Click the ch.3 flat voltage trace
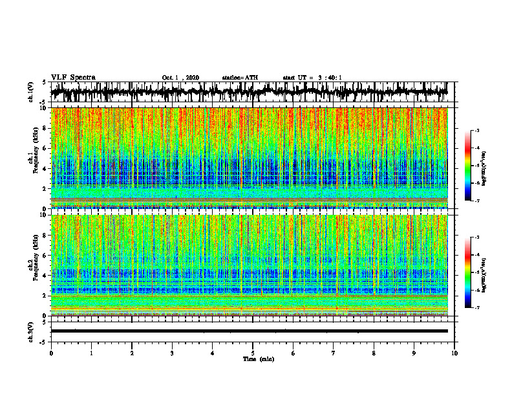The height and width of the screenshot is (396, 512). coord(249,331)
